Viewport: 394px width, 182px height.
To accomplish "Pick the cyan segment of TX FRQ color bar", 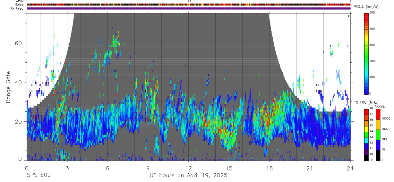I will tap(367, 141).
